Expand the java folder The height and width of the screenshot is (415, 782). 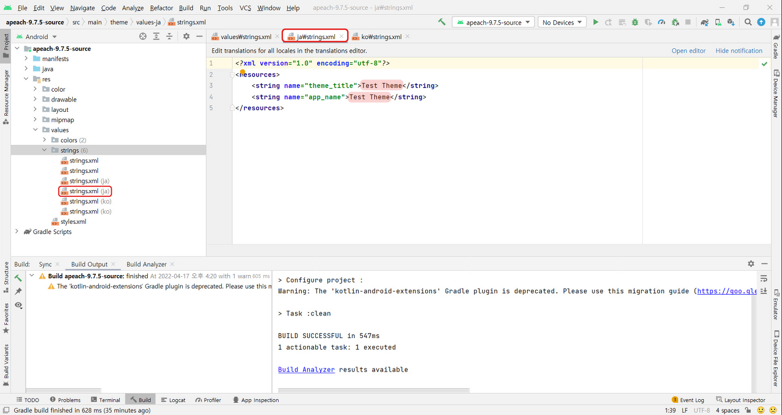(26, 69)
